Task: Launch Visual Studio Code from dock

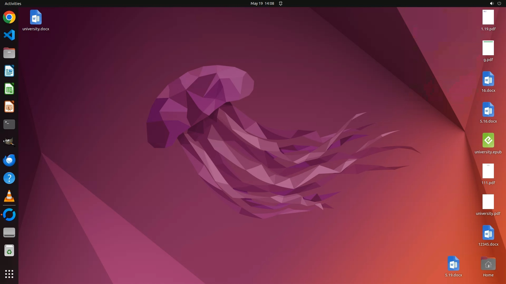Action: coord(9,35)
